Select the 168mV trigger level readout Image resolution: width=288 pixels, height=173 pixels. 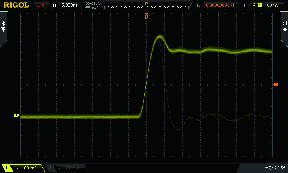(x=272, y=5)
